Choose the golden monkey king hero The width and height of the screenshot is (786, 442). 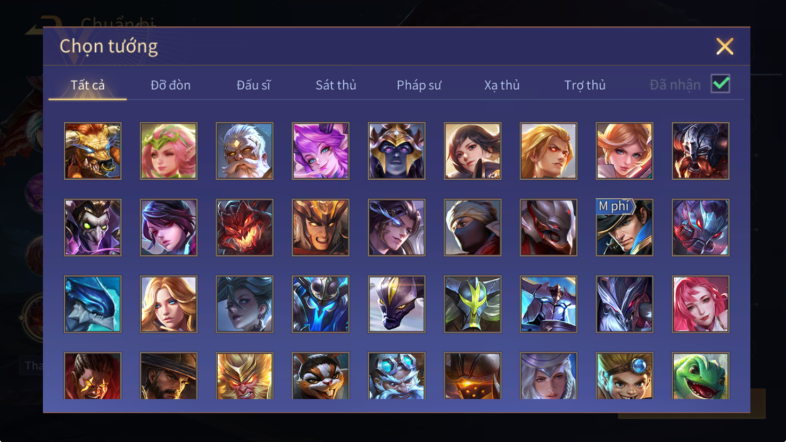(245, 376)
